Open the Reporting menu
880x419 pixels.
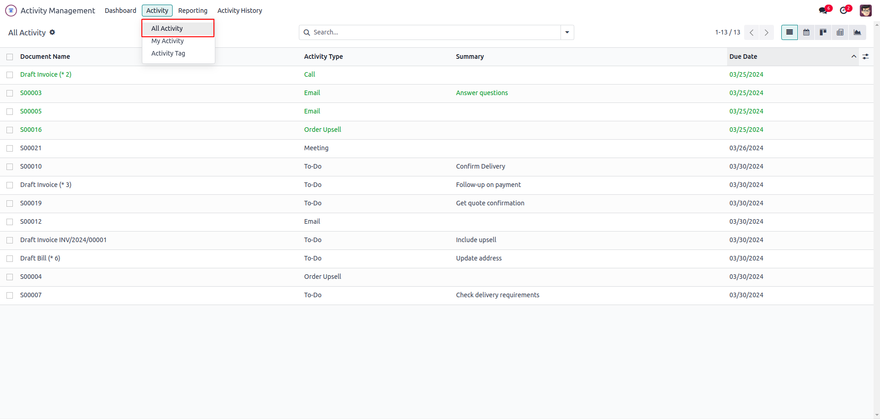193,11
